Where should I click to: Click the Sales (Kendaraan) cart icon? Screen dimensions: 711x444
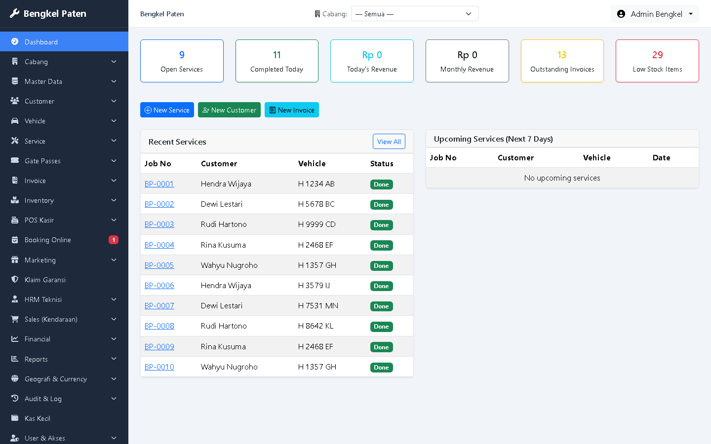[15, 319]
